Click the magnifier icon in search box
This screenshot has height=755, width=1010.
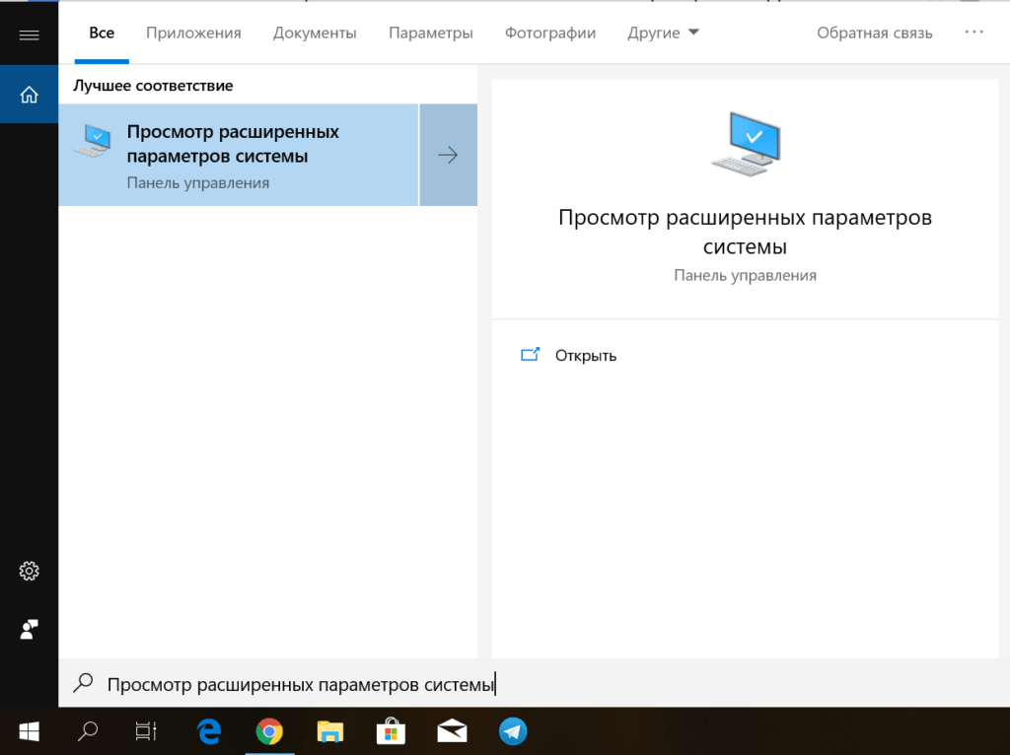point(83,683)
